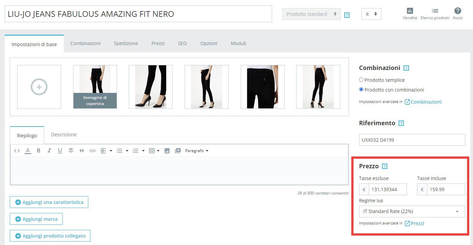Image resolution: width=473 pixels, height=245 pixels.
Task: Insert an image into the summary editor
Action: [x=167, y=151]
